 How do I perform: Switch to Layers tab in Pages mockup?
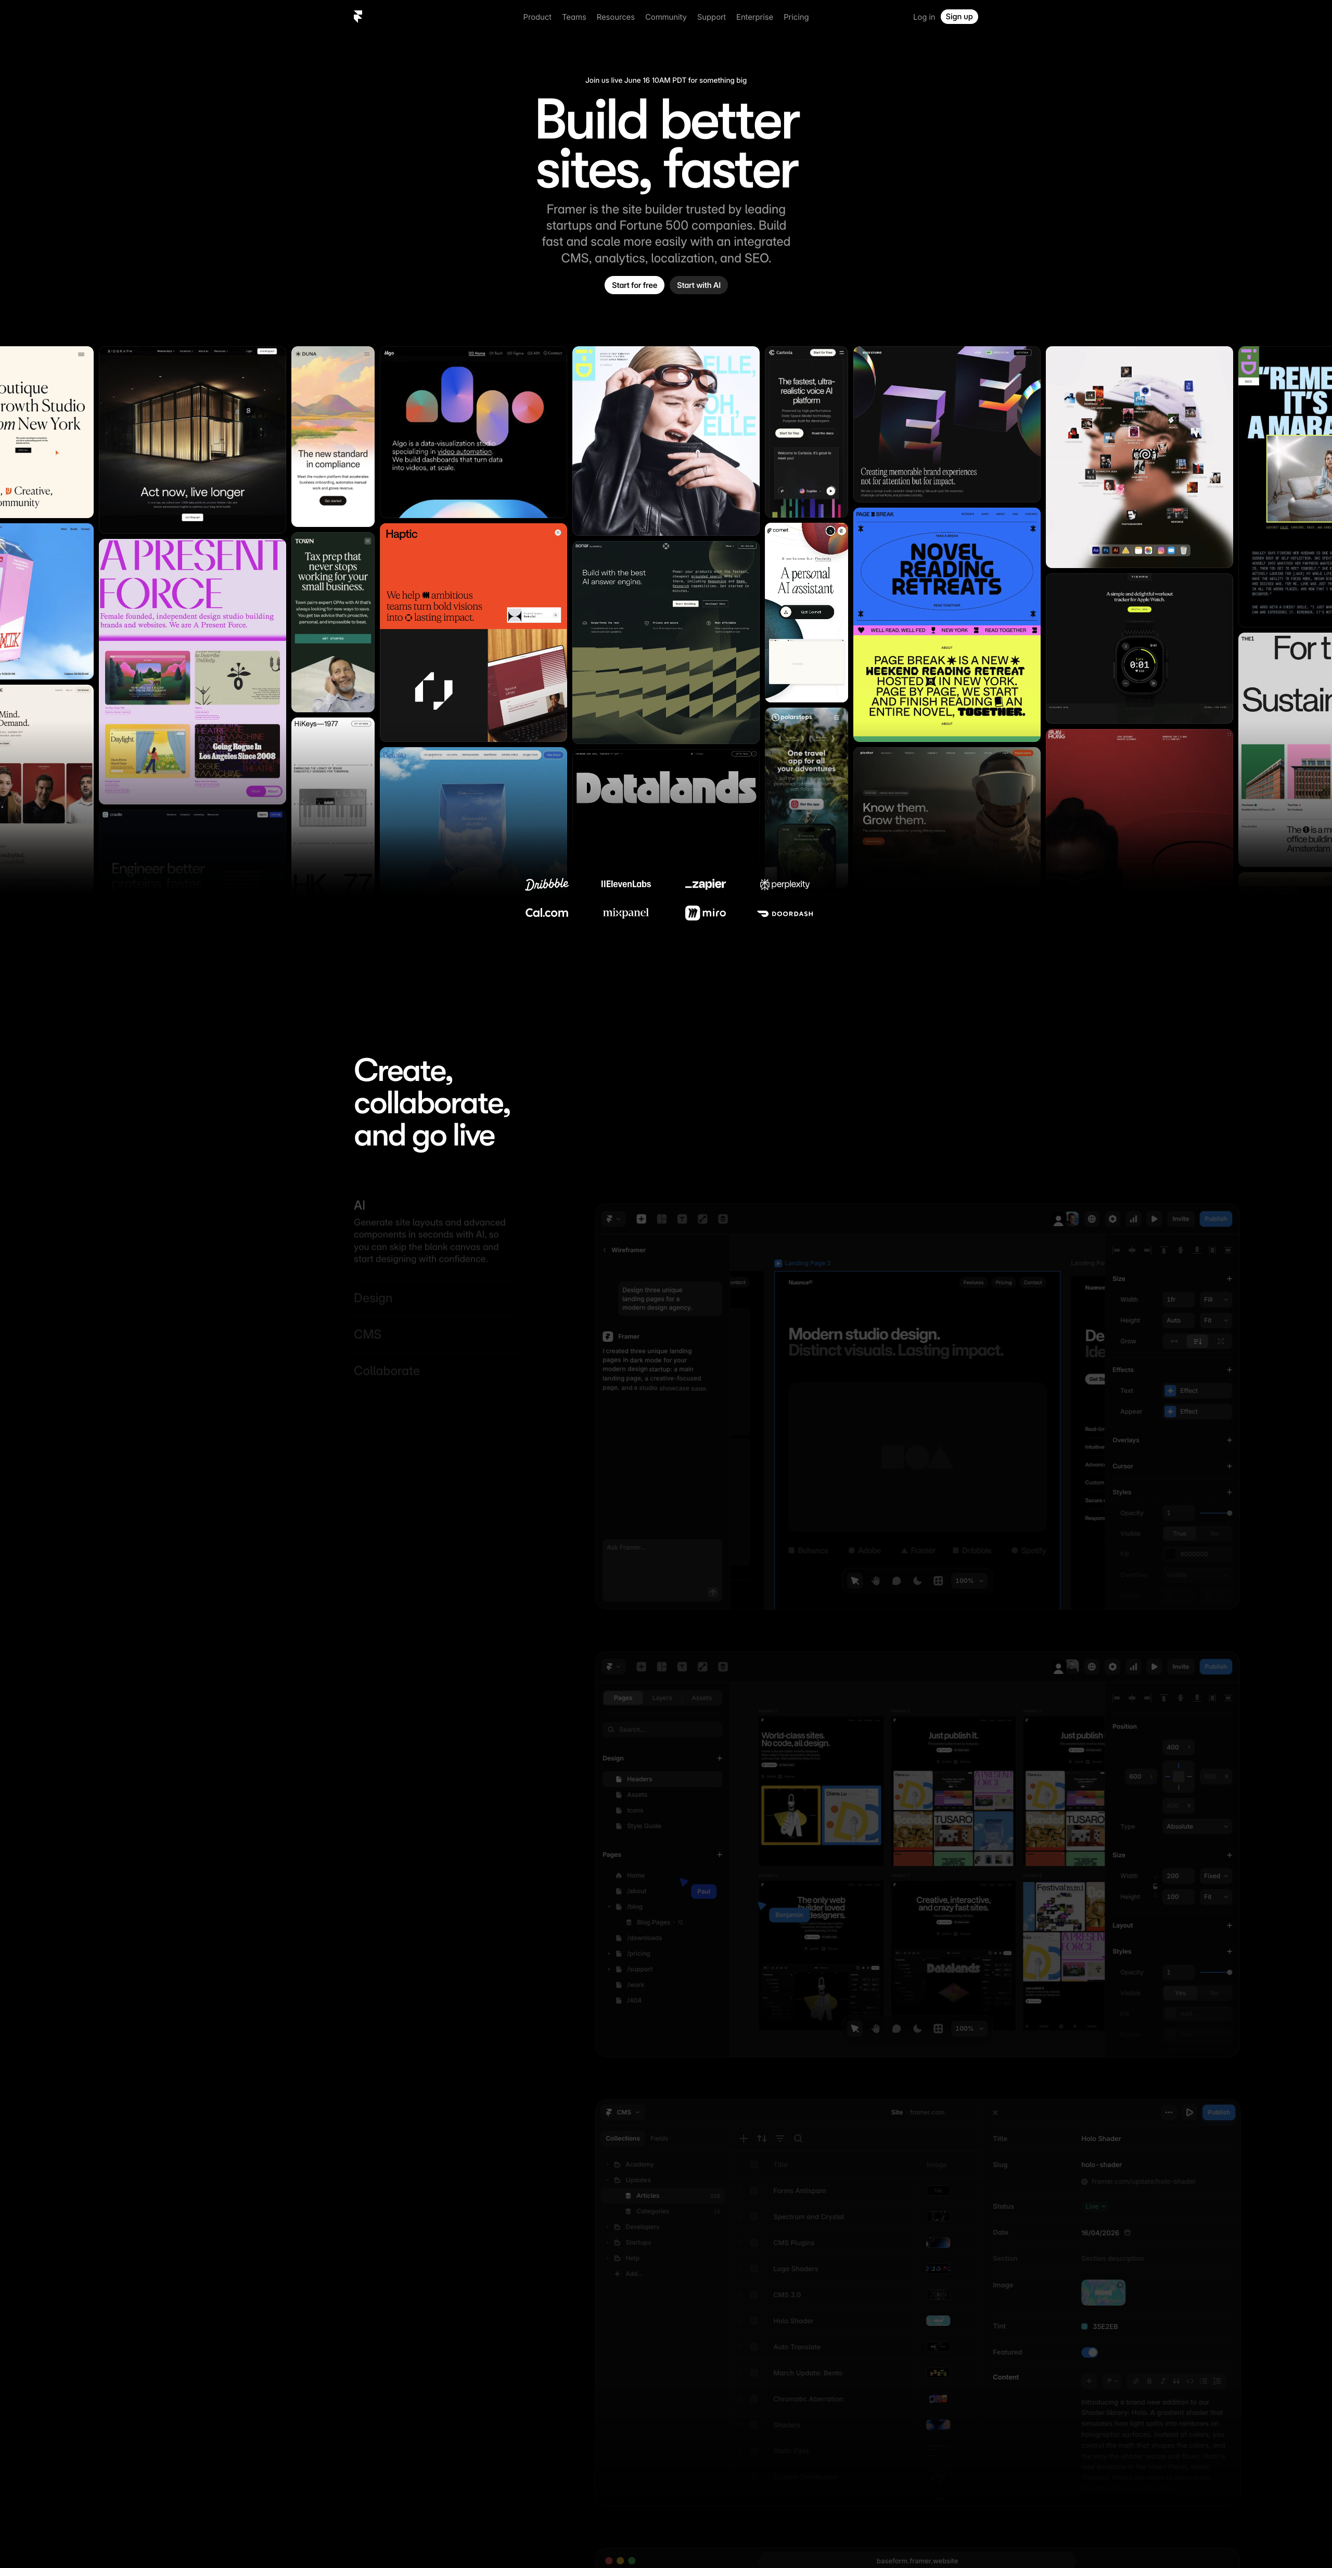(661, 1698)
